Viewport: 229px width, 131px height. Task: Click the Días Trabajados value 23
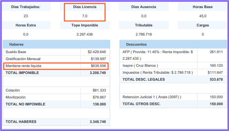tap(26, 16)
